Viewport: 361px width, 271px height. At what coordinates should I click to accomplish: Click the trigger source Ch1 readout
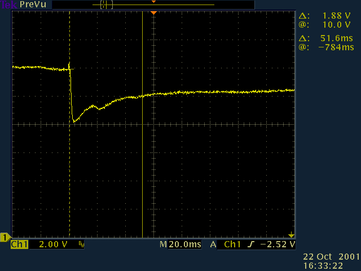(231, 245)
